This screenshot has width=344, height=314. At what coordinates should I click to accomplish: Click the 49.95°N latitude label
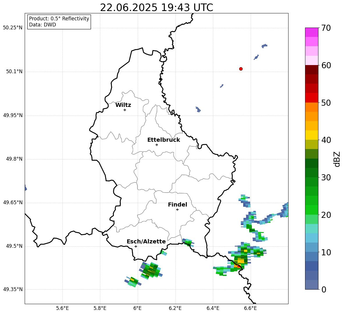[x=13, y=115]
